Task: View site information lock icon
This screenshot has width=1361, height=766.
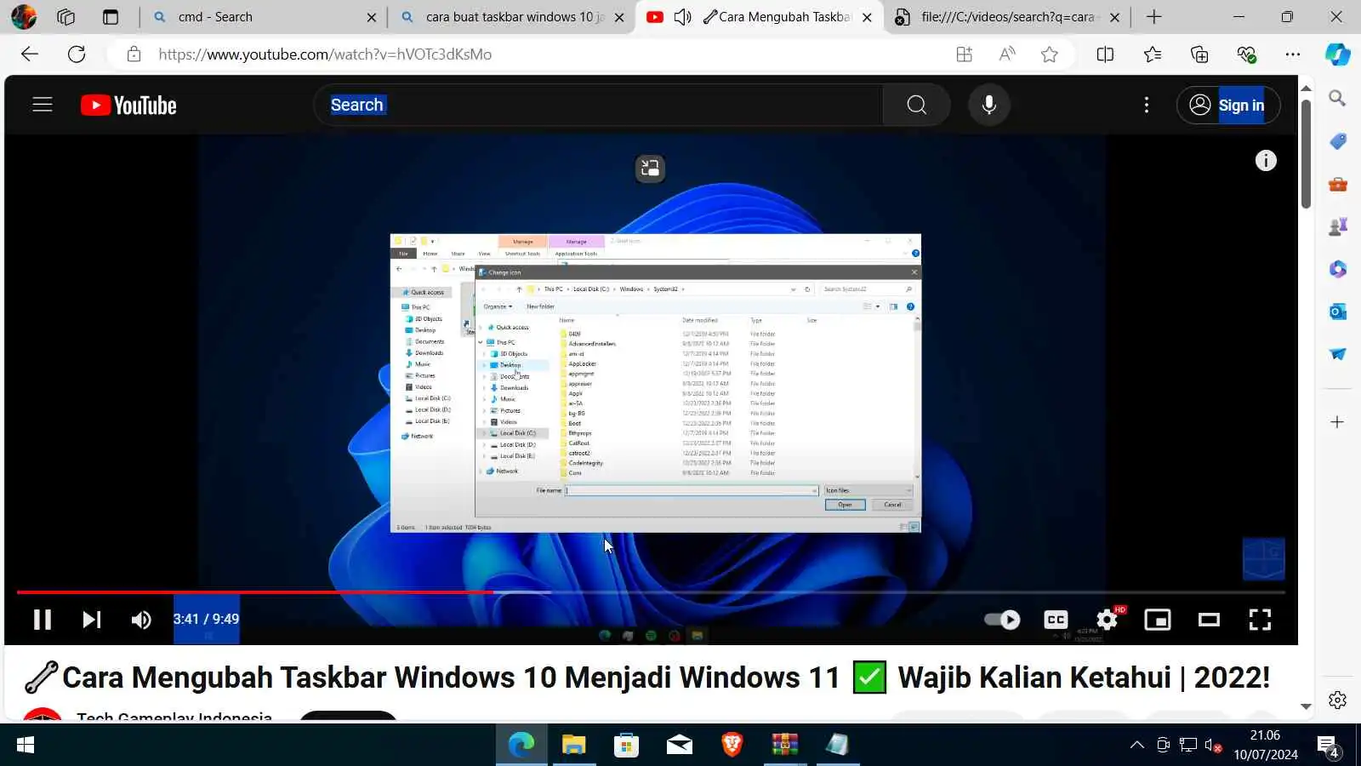Action: (x=134, y=54)
